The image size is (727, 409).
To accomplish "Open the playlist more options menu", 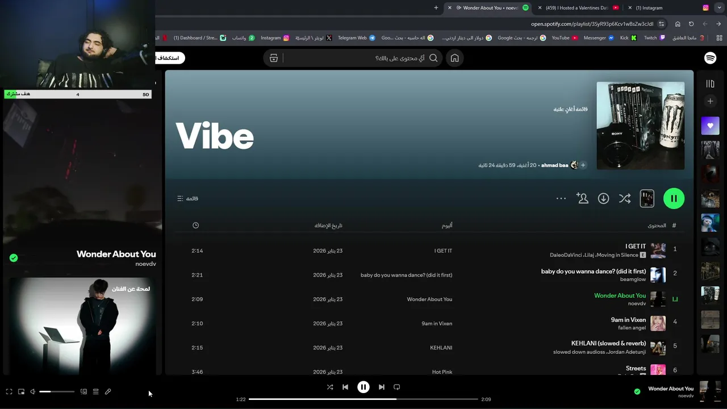I will (561, 198).
